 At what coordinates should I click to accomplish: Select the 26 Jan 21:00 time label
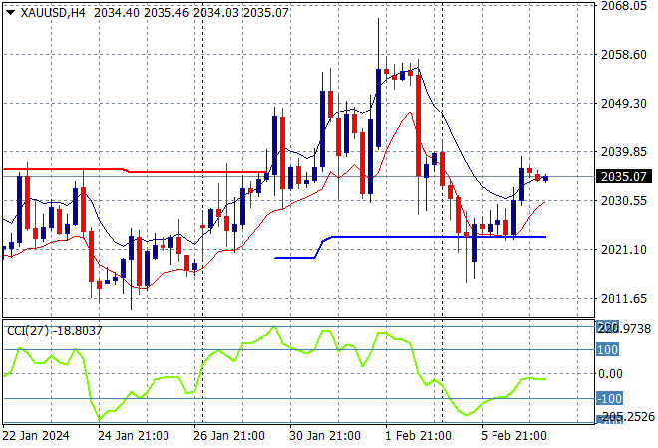click(229, 436)
